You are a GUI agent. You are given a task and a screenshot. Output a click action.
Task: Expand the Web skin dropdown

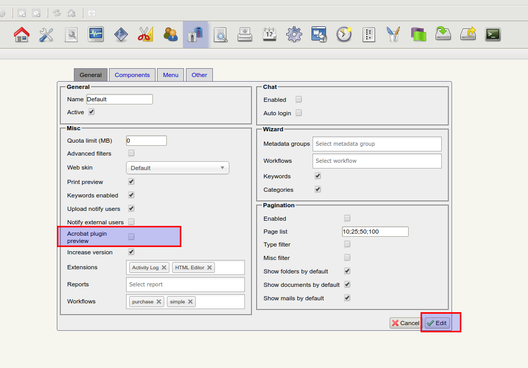[177, 168]
